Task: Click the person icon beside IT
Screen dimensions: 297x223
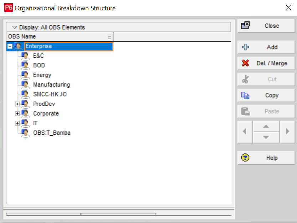Action: pyautogui.click(x=25, y=123)
